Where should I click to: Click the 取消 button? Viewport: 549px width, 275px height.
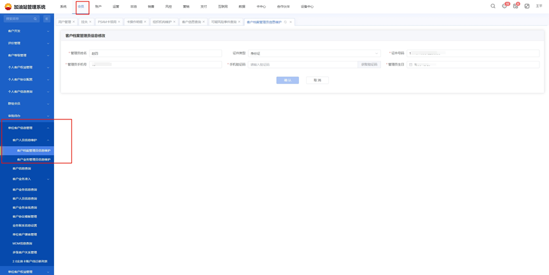pos(317,80)
